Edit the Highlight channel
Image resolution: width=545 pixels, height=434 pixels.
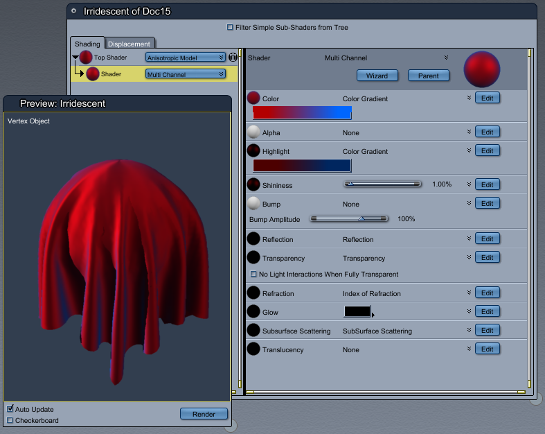point(488,150)
